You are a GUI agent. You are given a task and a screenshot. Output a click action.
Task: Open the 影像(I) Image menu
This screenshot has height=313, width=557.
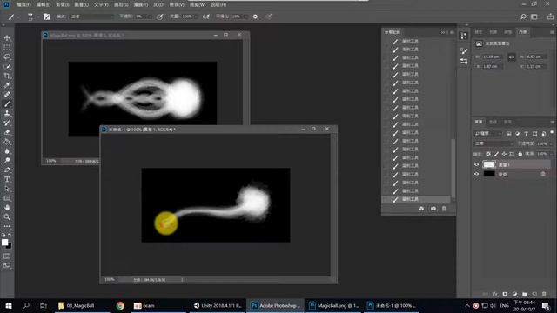click(62, 4)
